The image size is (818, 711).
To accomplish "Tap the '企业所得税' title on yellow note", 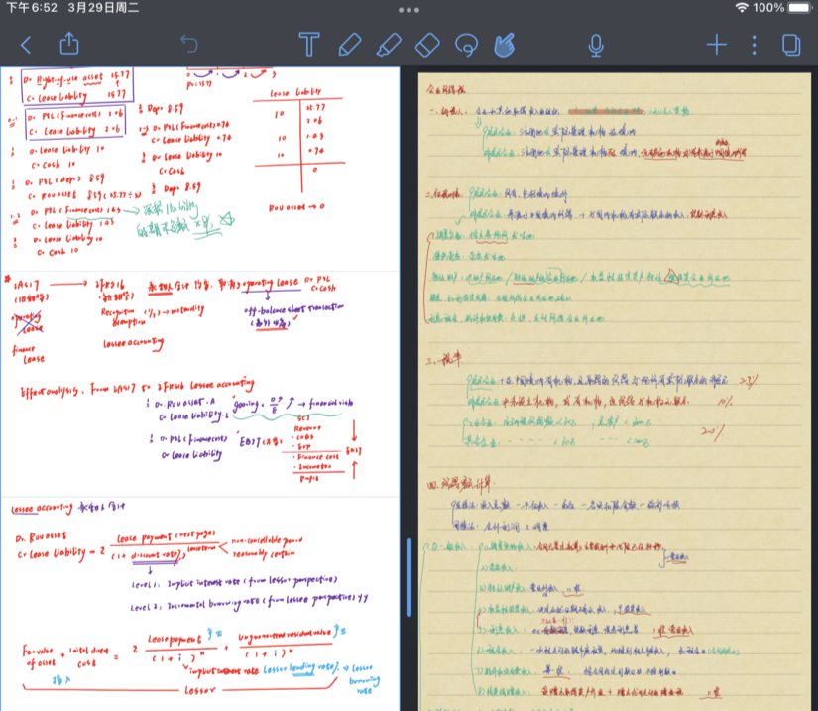I will (x=445, y=89).
